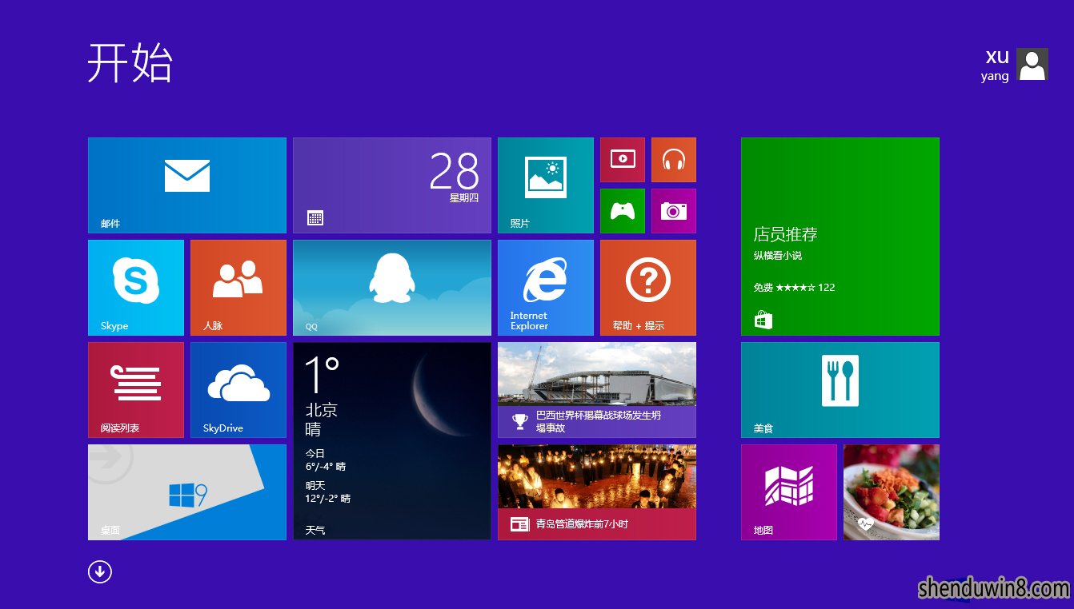
Task: Open the SkyDrive cloud tile
Action: point(238,390)
